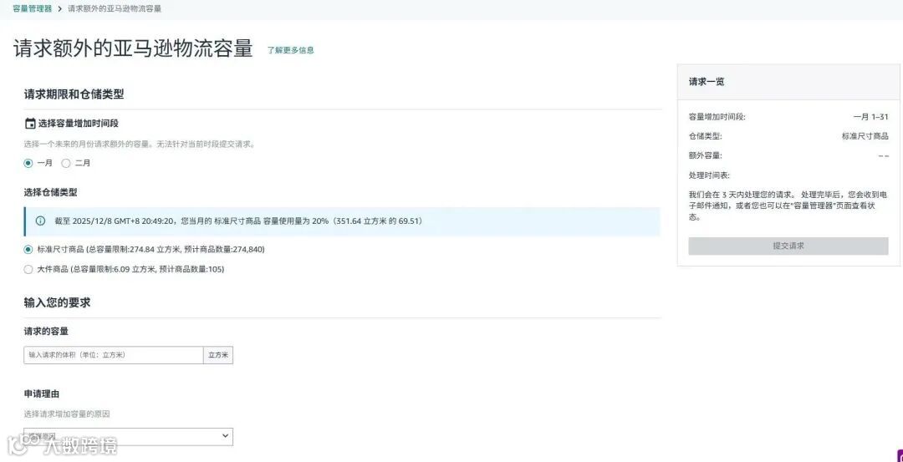The height and width of the screenshot is (462, 903).
Task: Click the 请求的容量 label
Action: pos(46,332)
